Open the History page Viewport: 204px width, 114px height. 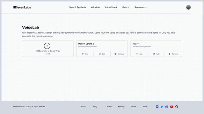[x=125, y=7]
